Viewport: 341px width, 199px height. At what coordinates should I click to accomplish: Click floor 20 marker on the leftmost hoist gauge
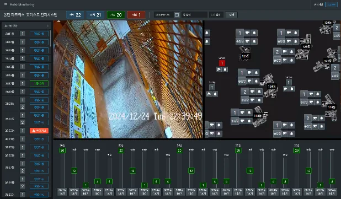[x=62, y=150]
